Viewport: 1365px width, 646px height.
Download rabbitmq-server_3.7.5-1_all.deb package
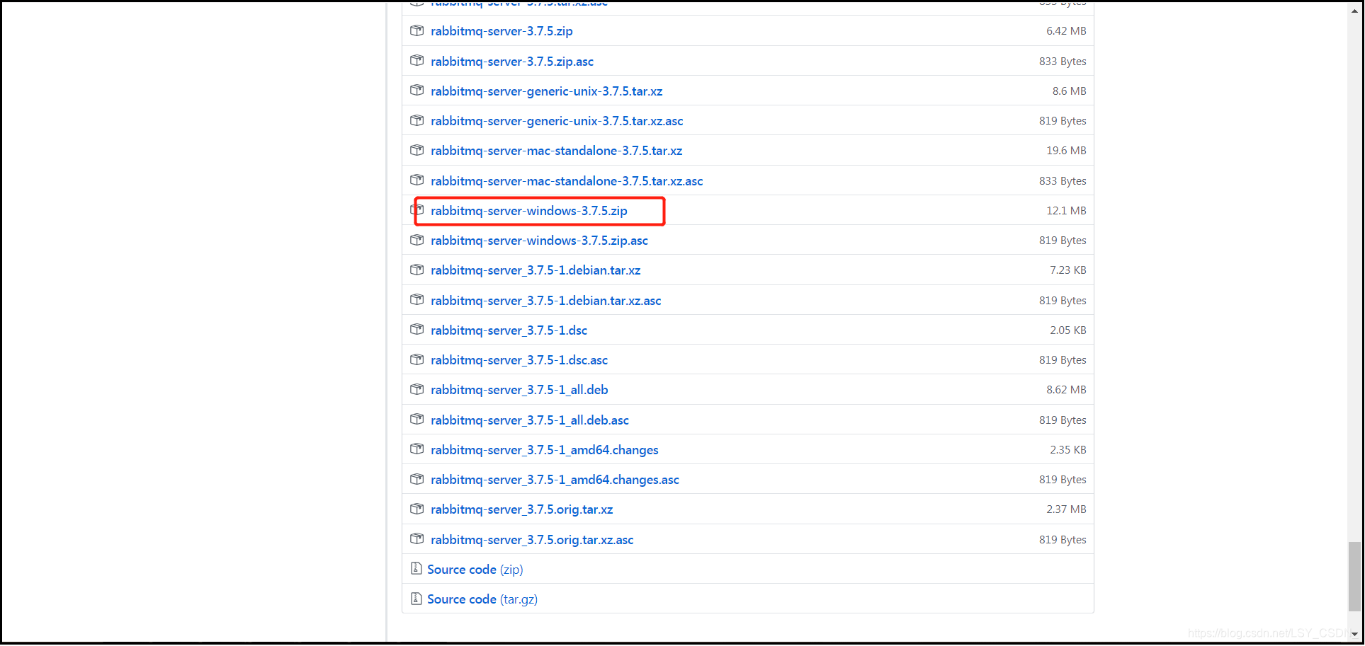(519, 390)
